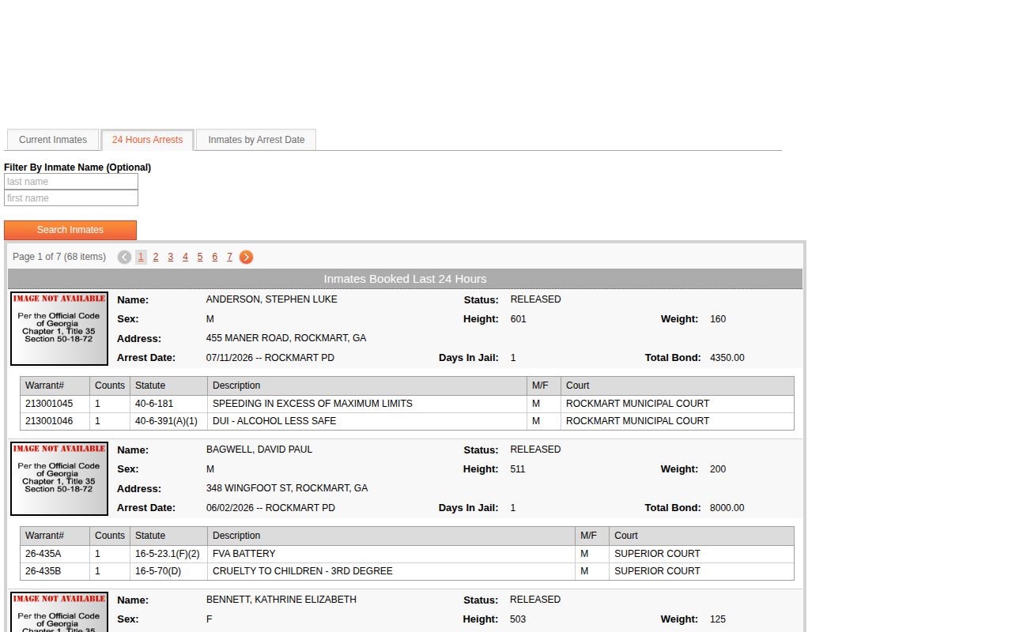Viewport: 1012px width, 632px height.
Task: Click statute 16-5-70(D) cell
Action: [x=168, y=571]
